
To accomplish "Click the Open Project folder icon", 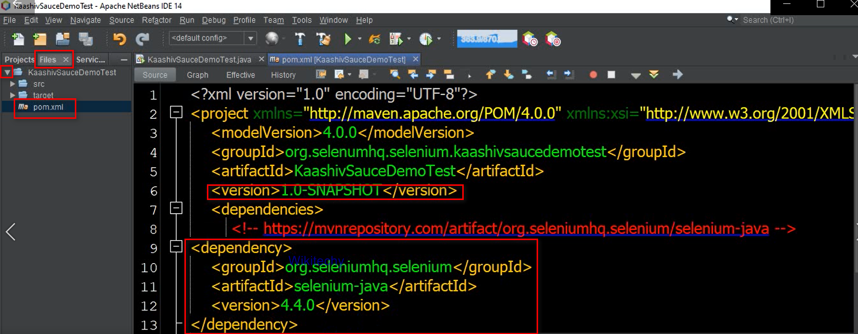I will pos(63,39).
